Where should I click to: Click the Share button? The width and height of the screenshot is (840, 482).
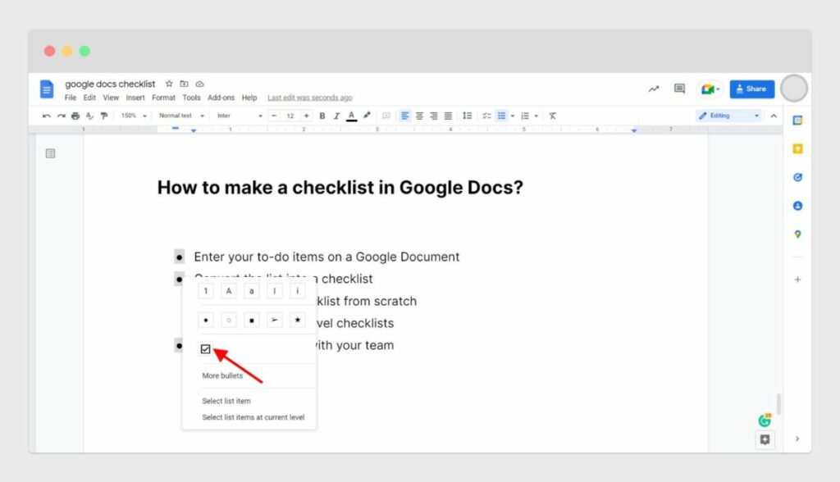[x=751, y=89]
